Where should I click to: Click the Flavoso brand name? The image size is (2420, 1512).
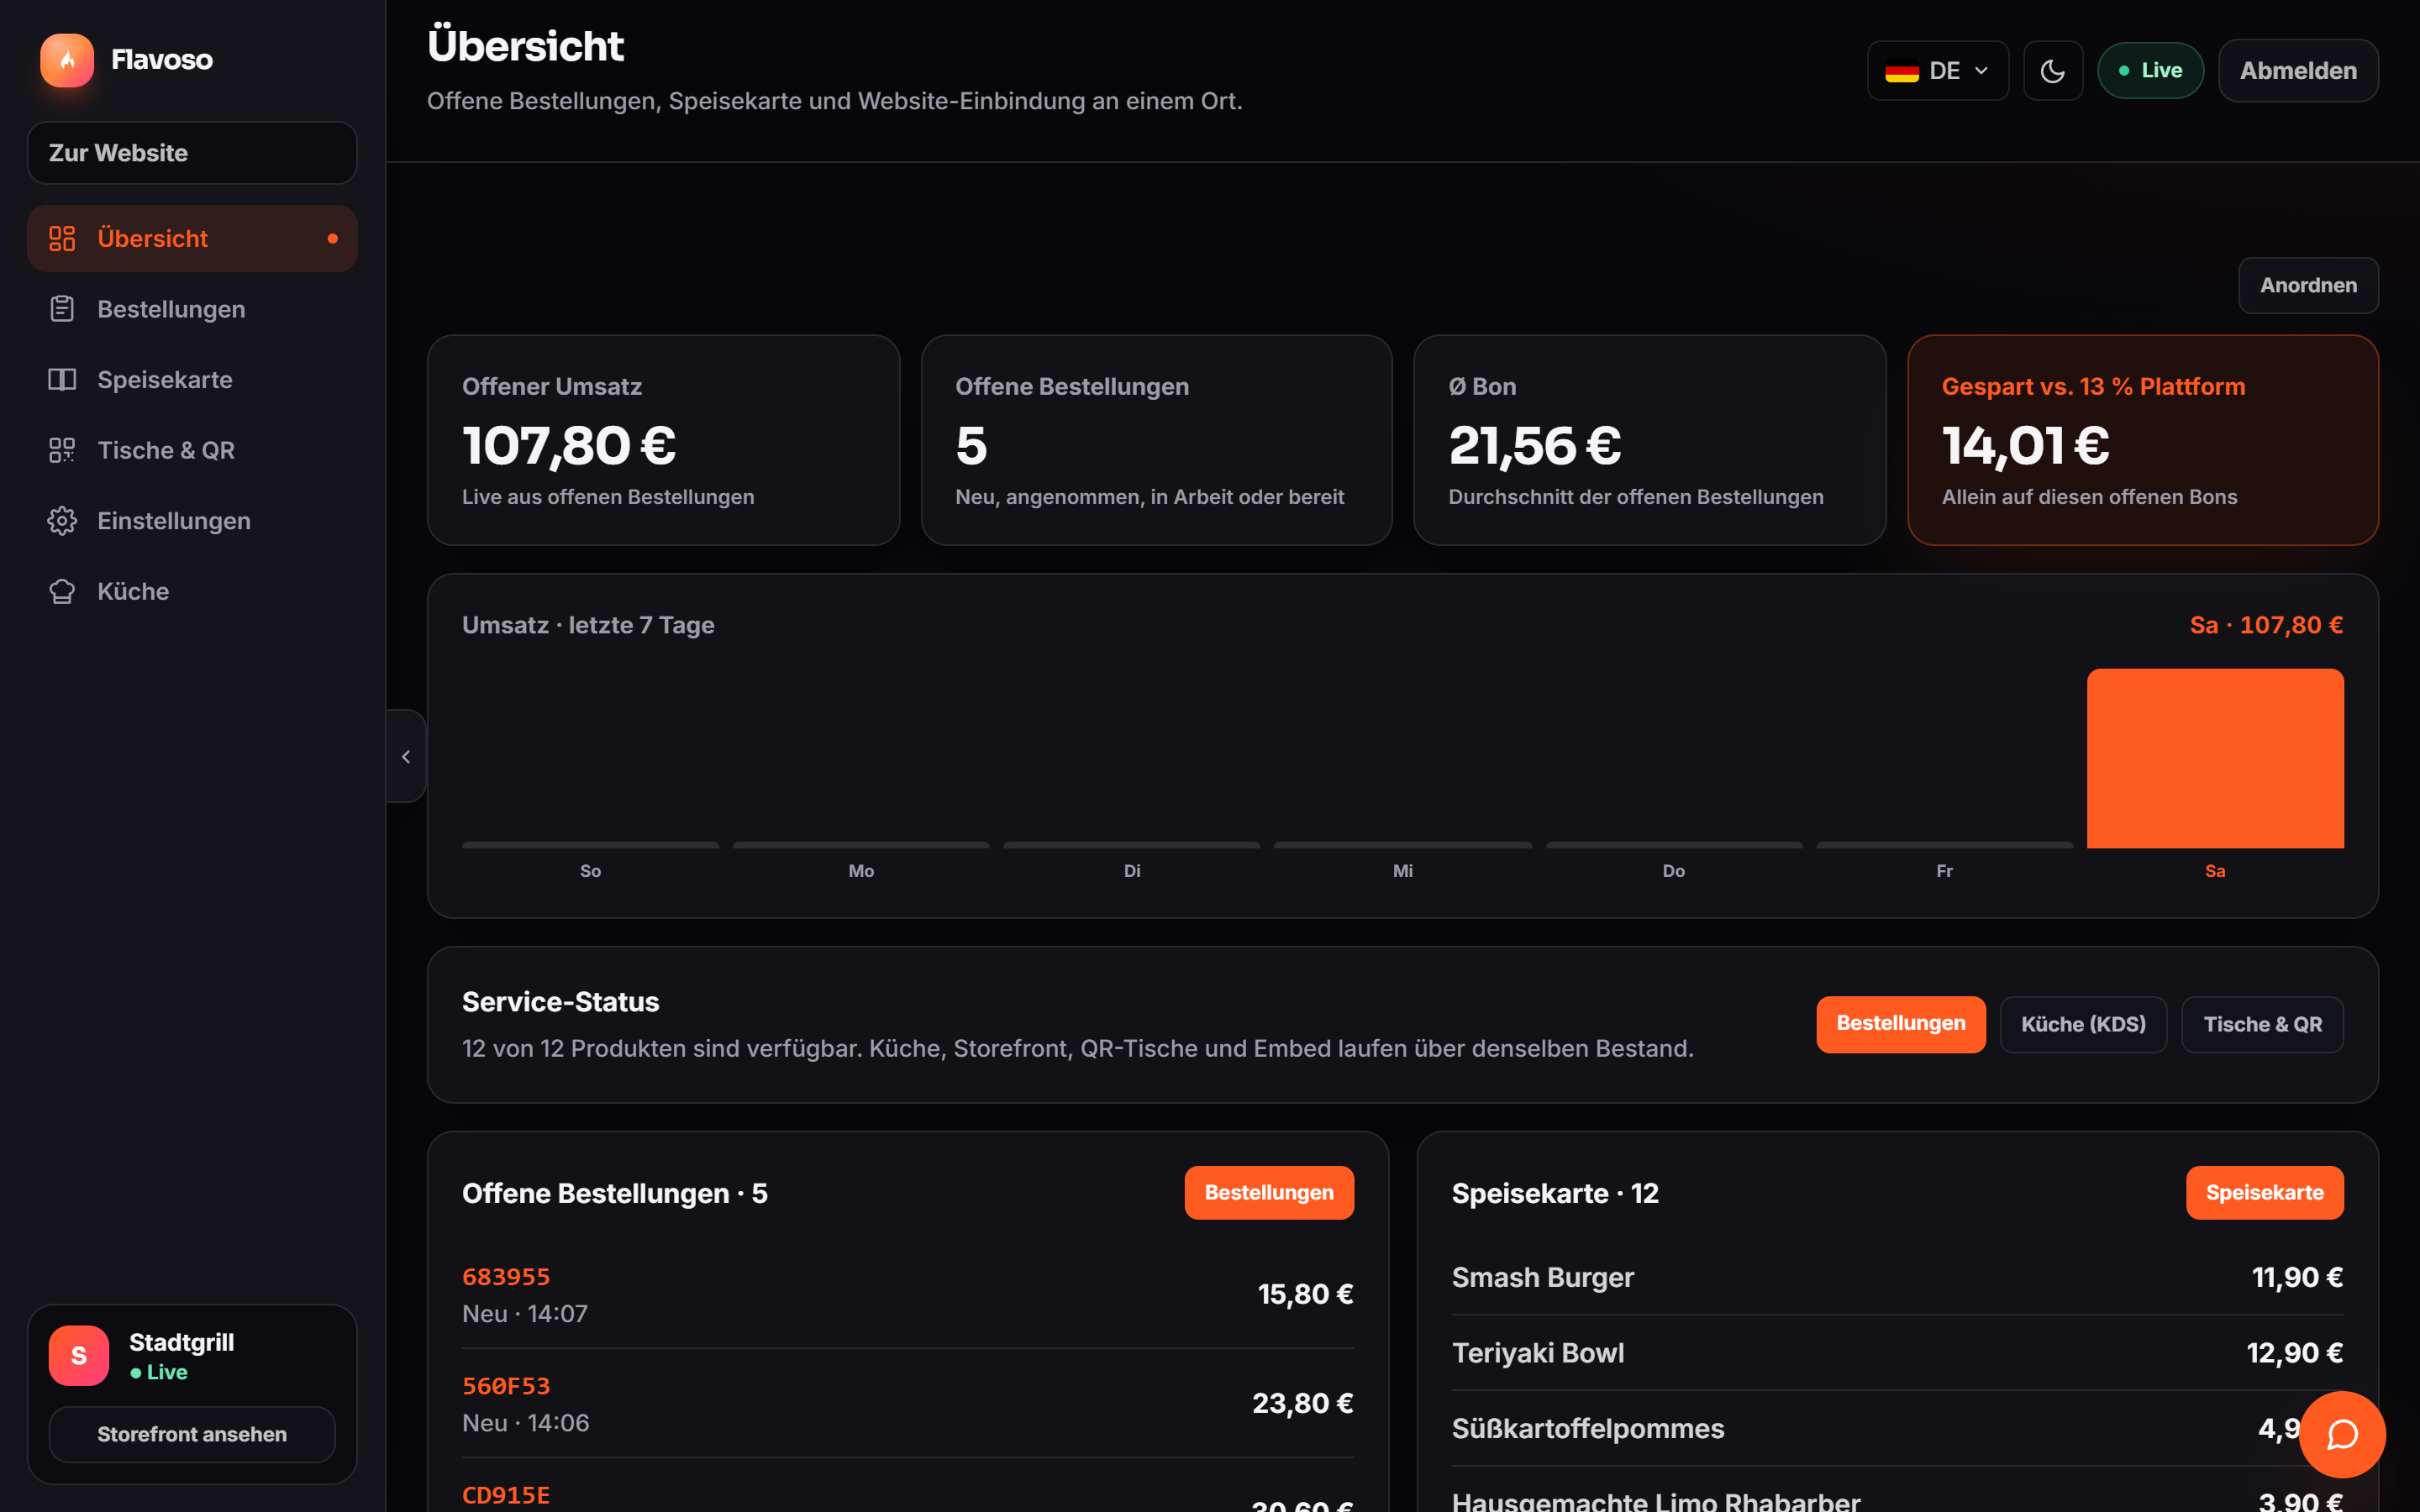(162, 60)
